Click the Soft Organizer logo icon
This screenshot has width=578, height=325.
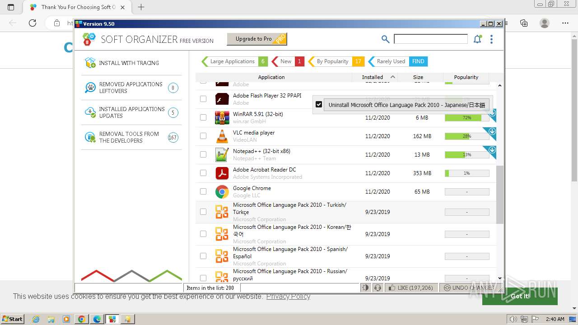click(x=89, y=39)
